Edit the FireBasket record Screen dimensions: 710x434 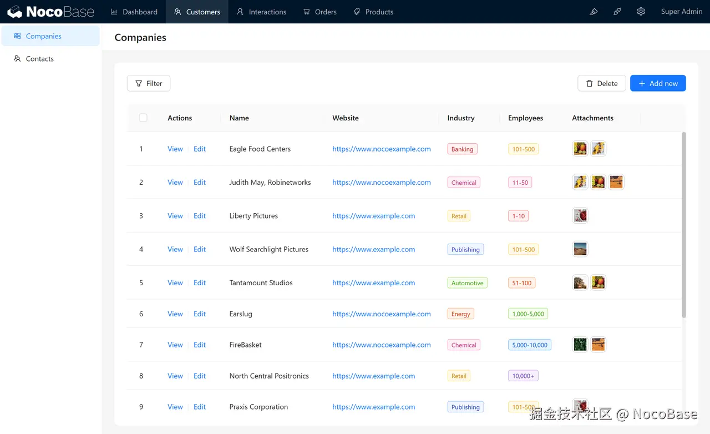pos(200,345)
